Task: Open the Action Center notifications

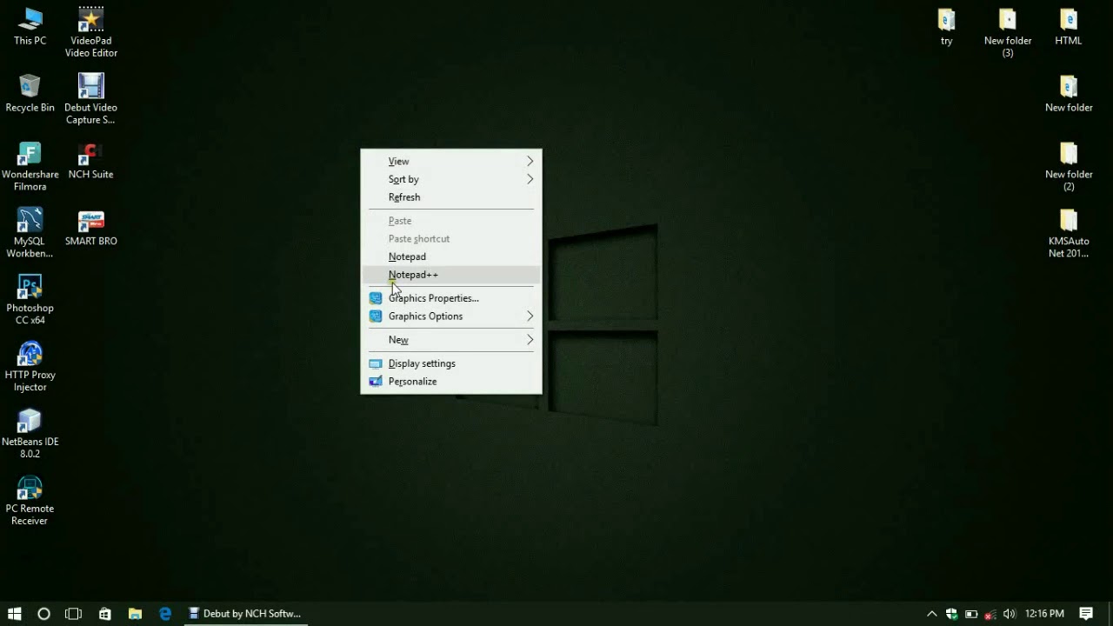Action: pos(1086,614)
